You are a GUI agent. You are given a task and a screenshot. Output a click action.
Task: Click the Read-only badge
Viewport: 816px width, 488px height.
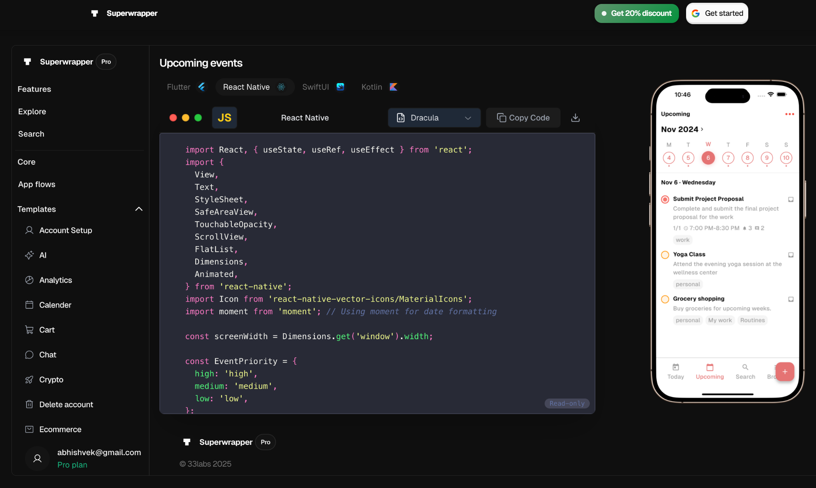tap(567, 403)
